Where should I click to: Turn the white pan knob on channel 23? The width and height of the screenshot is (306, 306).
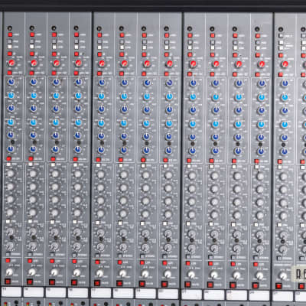[236, 275]
